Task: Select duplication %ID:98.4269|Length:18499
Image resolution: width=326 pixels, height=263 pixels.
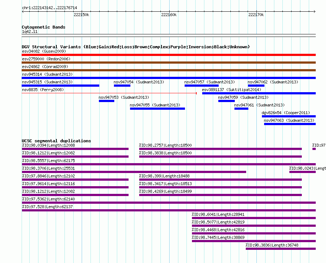Action: pos(221,195)
